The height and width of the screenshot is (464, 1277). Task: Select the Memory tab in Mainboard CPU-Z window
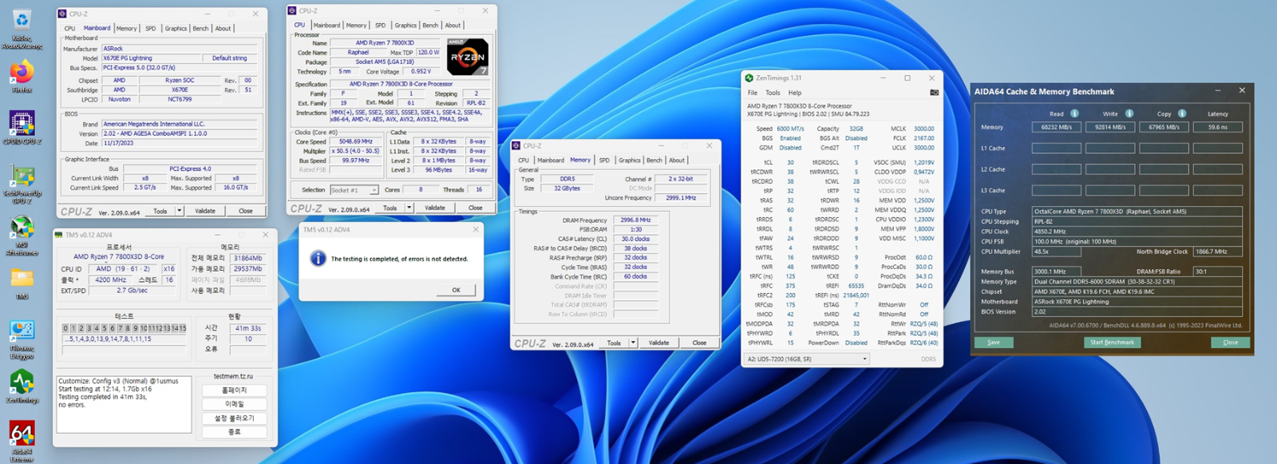[126, 29]
